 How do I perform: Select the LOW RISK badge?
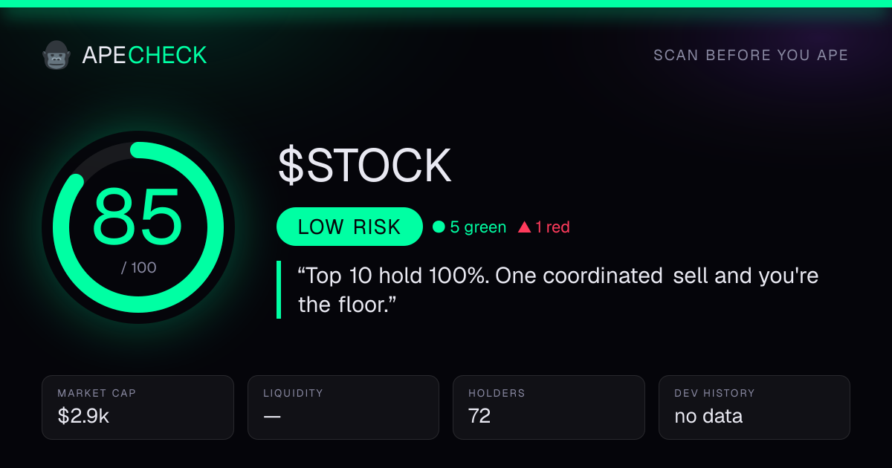coord(349,227)
